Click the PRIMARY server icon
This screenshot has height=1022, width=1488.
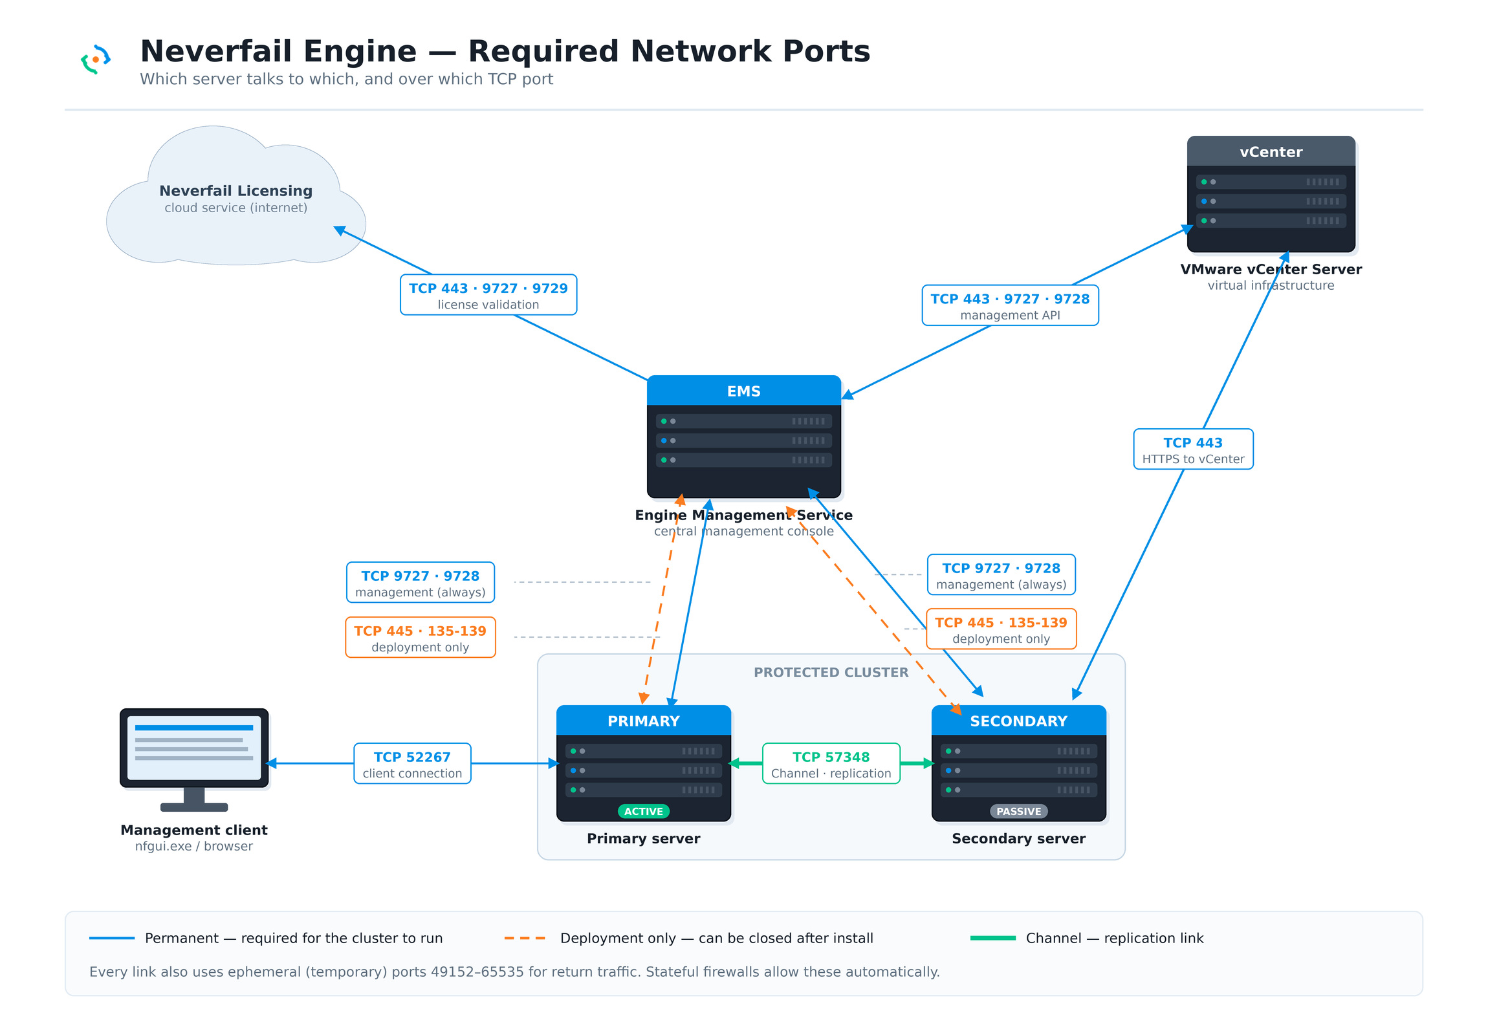tap(644, 763)
